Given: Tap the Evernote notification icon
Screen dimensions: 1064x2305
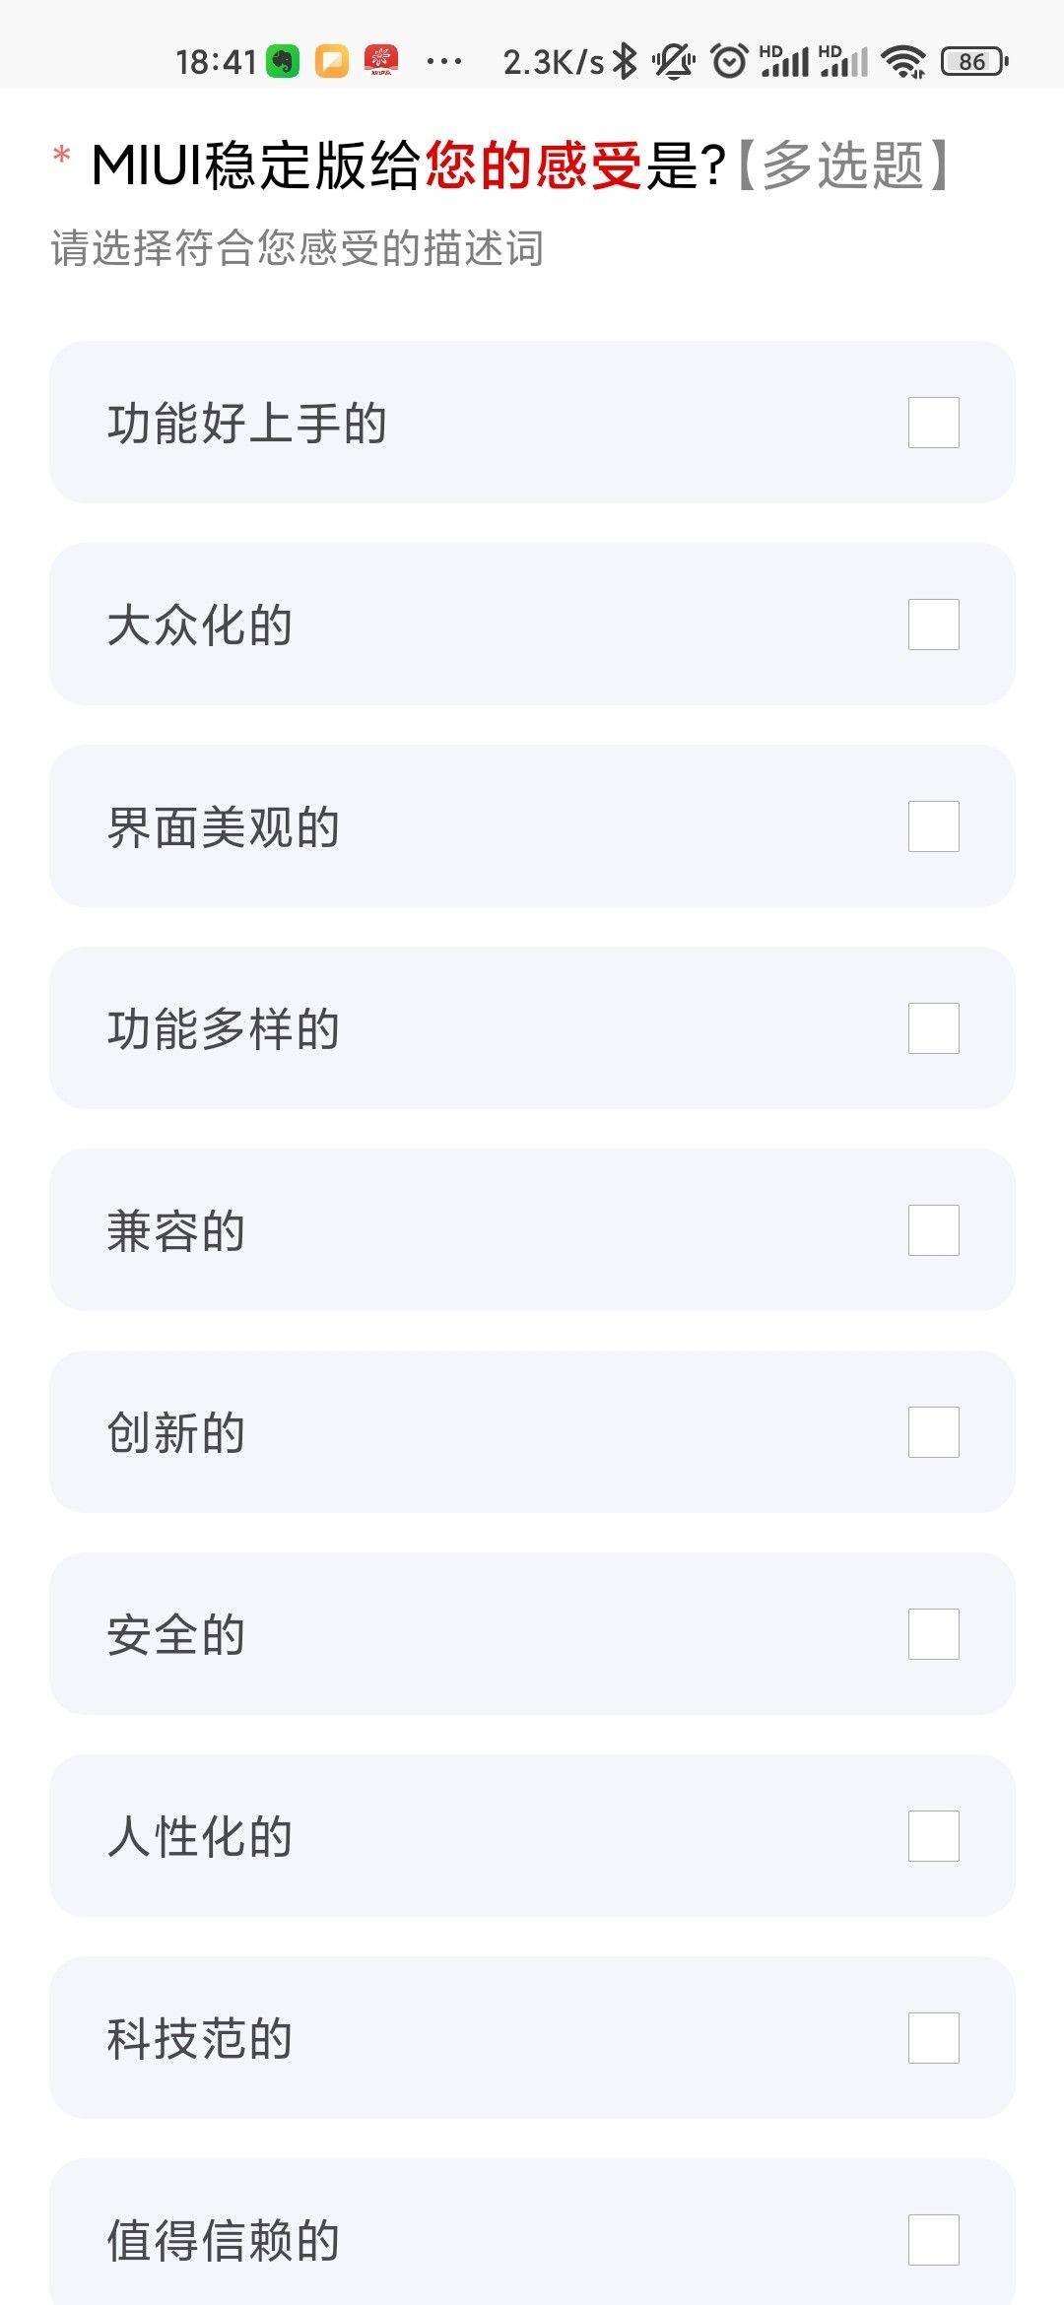Looking at the screenshot, I should point(283,61).
